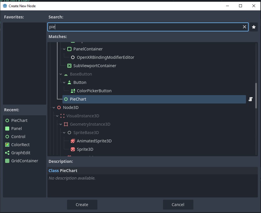The image size is (261, 213).
Task: Toggle the favorite star next to search
Action: tap(253, 27)
